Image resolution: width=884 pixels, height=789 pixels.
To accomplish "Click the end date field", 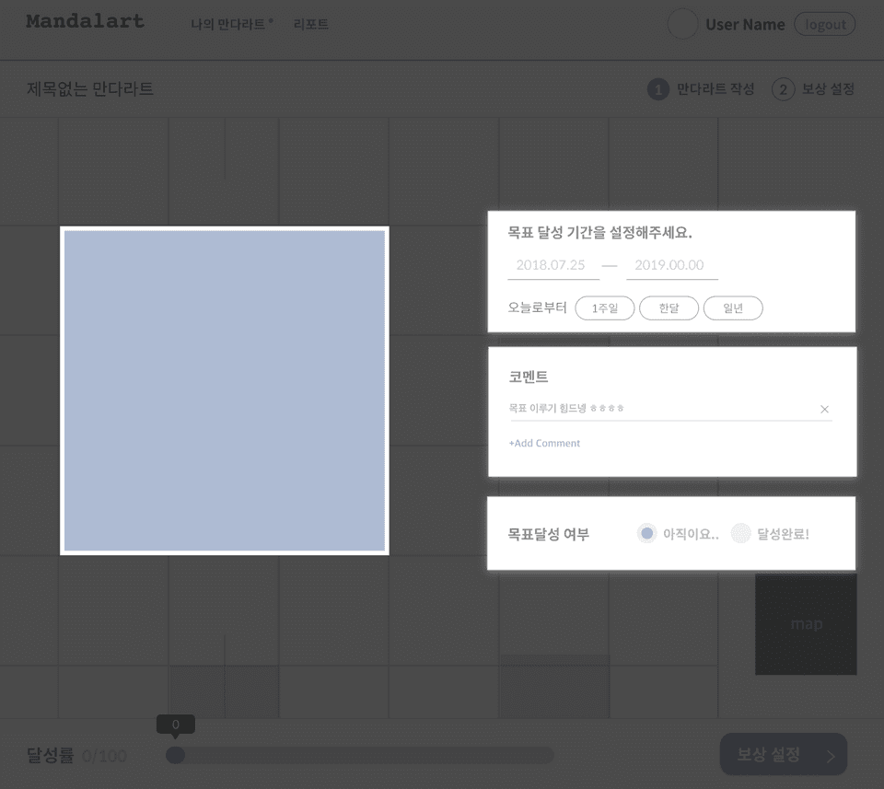I will coord(670,265).
